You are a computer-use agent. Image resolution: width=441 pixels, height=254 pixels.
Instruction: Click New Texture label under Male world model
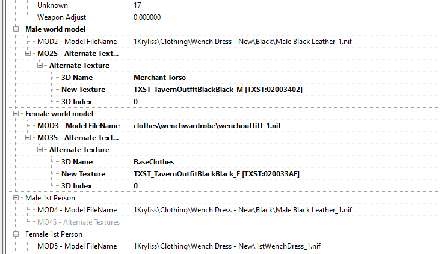83,90
